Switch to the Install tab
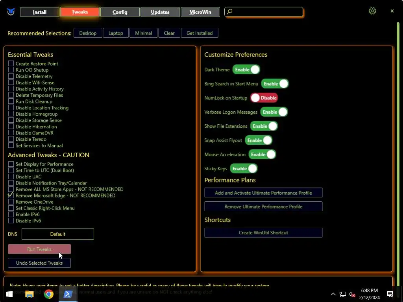This screenshot has height=302, width=403. (x=40, y=12)
